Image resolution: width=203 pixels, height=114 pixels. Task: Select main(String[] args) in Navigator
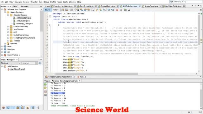pos(18,69)
